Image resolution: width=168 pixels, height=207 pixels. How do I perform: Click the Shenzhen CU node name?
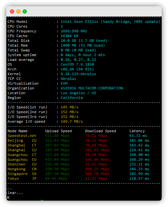coord(22,164)
